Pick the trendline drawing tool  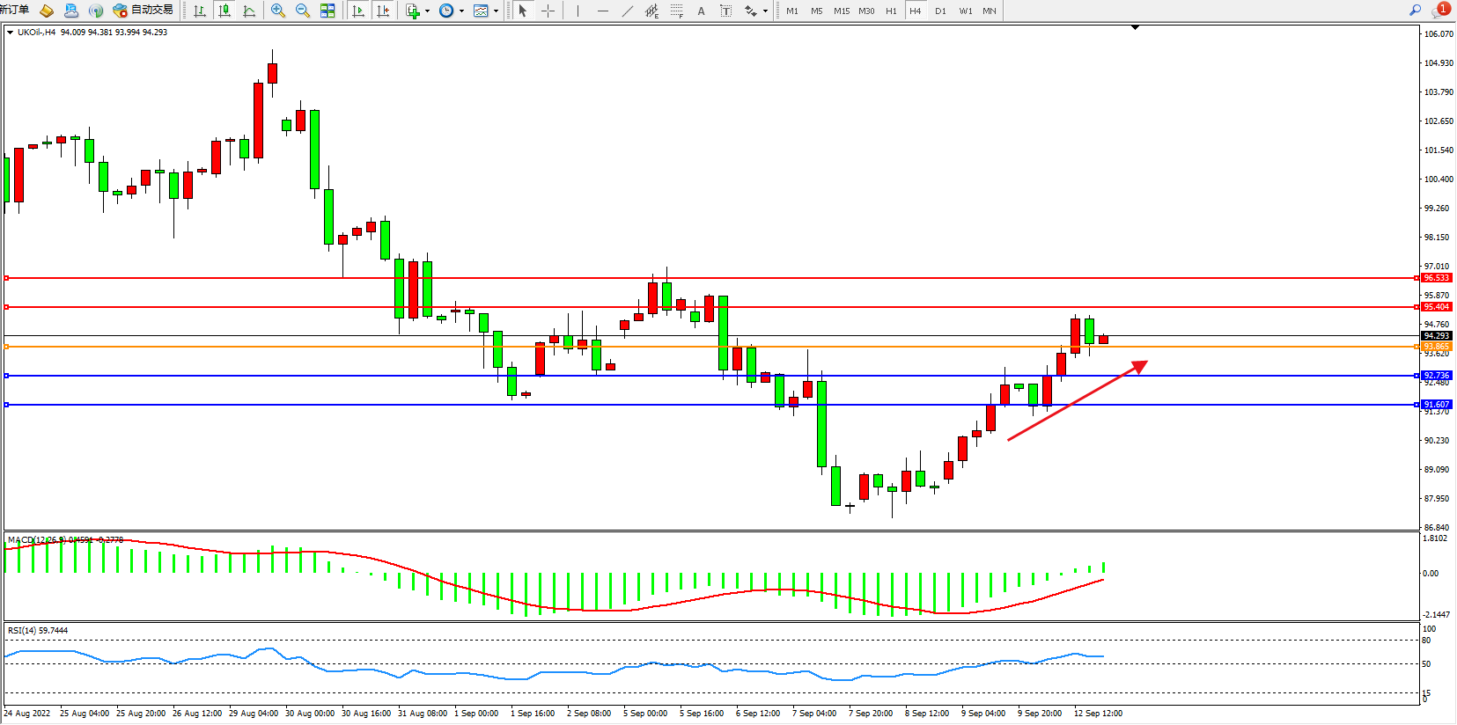coord(627,11)
